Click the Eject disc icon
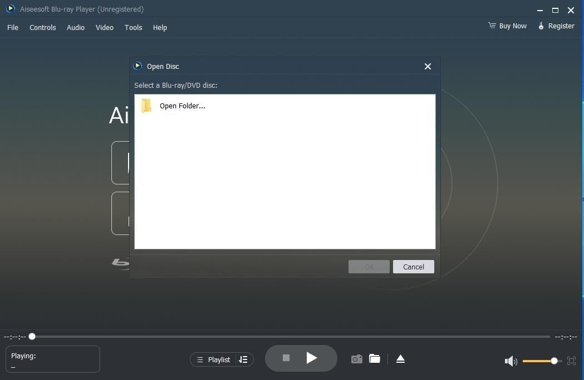 [x=400, y=359]
